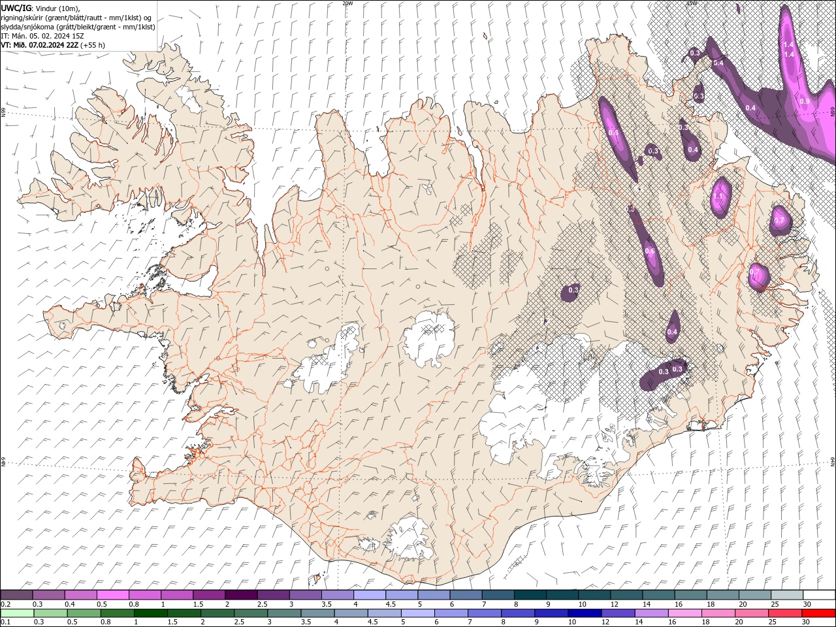Select the violet 14 swatch in bottom legend
The width and height of the screenshot is (836, 627).
pos(651,613)
